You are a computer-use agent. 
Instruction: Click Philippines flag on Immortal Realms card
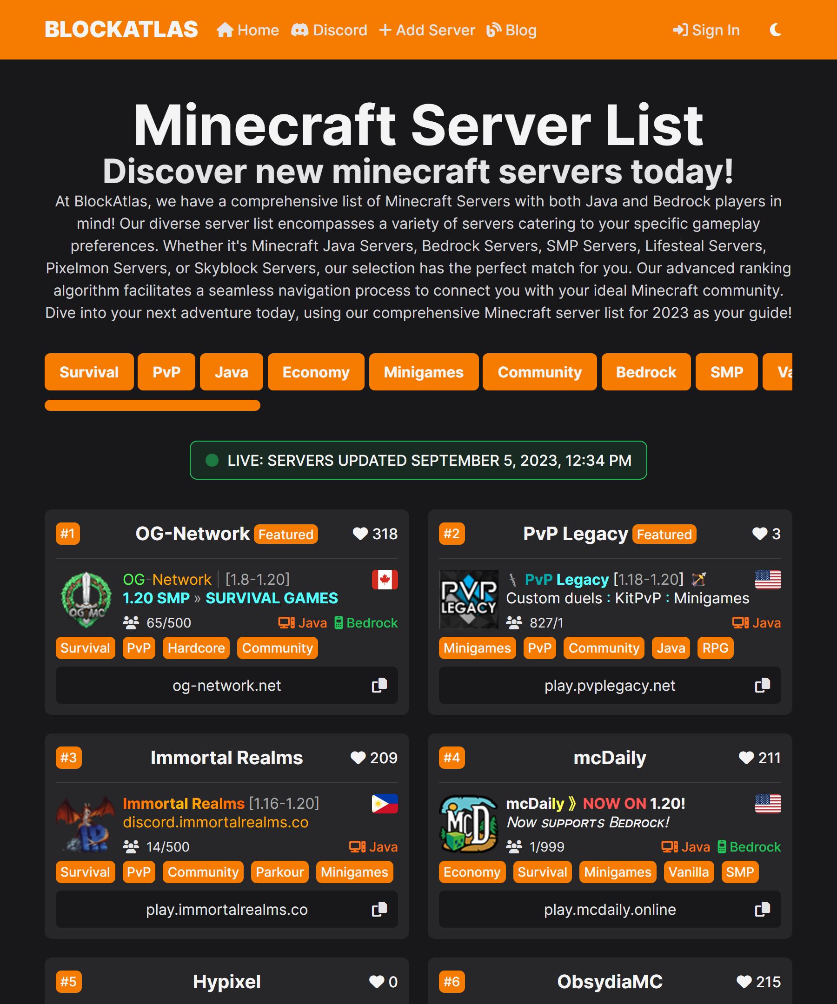(385, 803)
